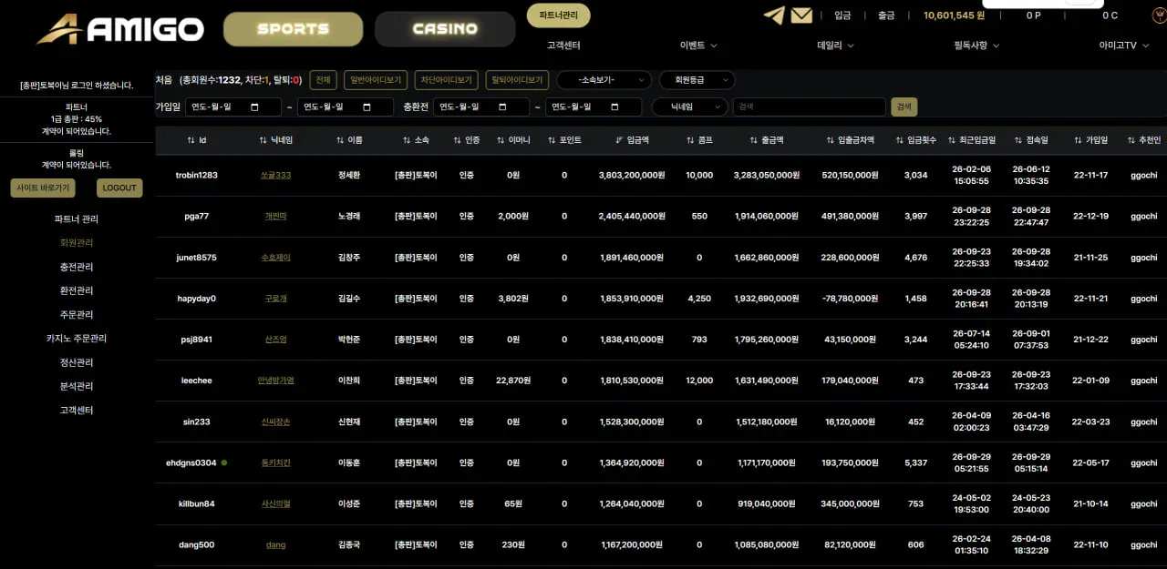This screenshot has width=1167, height=569.
Task: Expand the 데일리 menu
Action: click(x=835, y=46)
